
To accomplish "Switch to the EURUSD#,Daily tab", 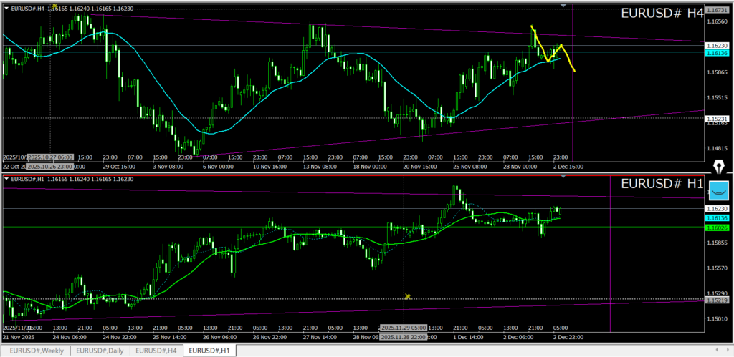I will tap(100, 351).
